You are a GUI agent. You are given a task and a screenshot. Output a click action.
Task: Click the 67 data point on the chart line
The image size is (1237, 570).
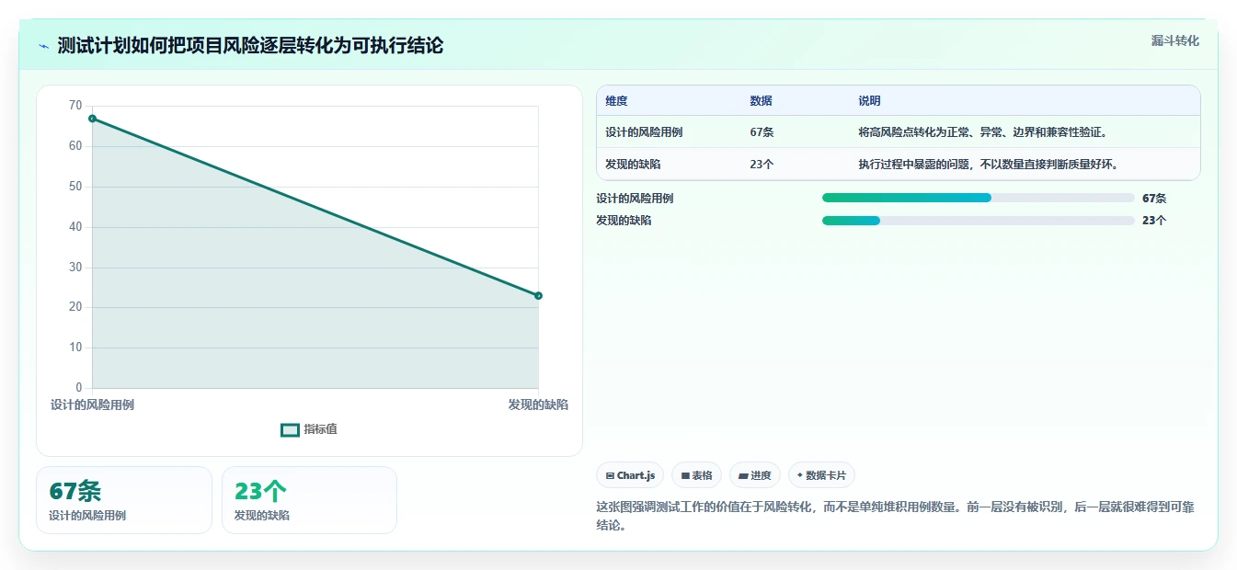click(x=93, y=119)
